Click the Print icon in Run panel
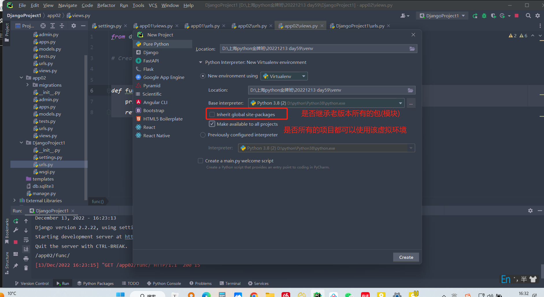544x297 pixels. pos(26,259)
